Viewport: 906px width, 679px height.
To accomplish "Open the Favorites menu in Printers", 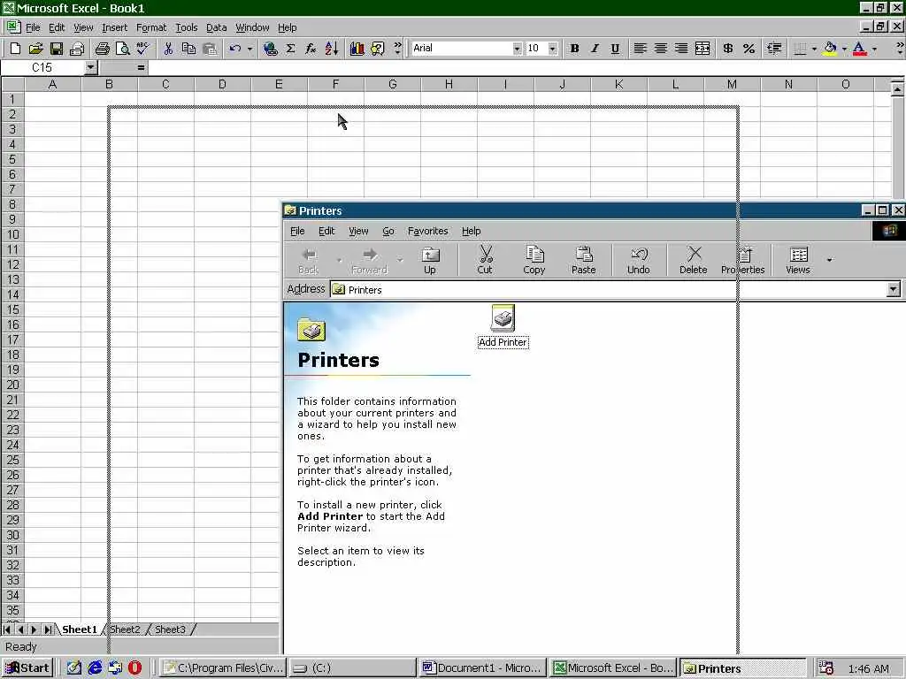I will [427, 231].
